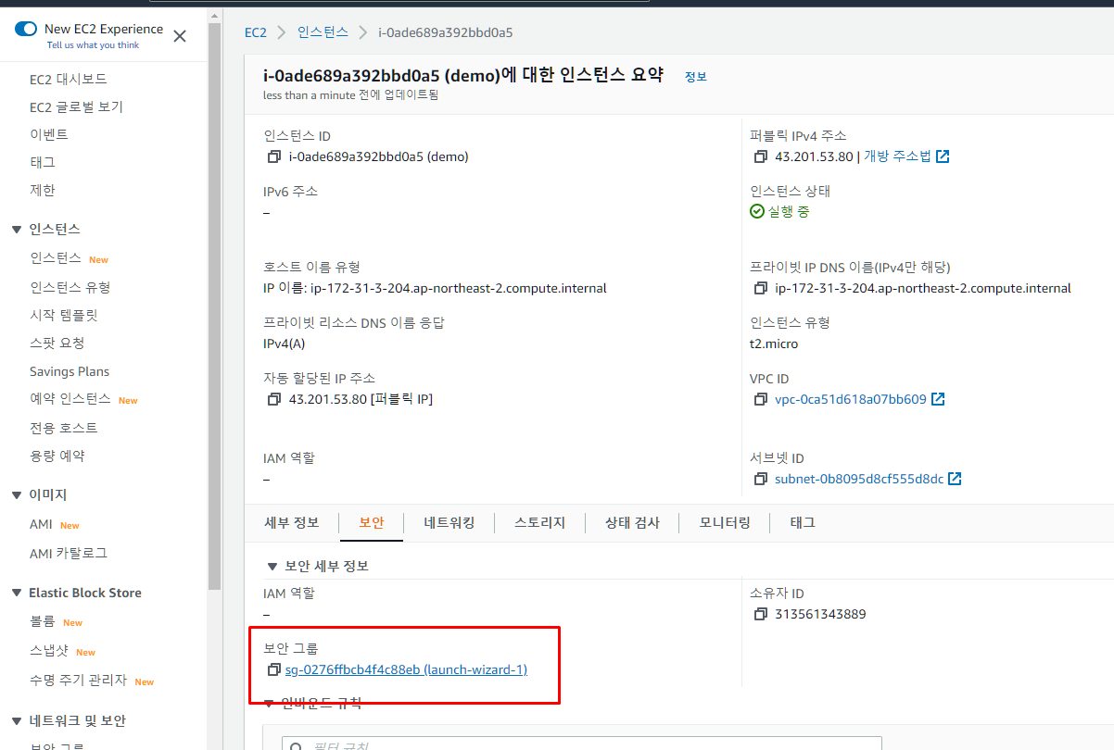The image size is (1114, 750).
Task: Copy the 퍼블릭 IPv4 주소 43.201.53.80
Action: (760, 156)
